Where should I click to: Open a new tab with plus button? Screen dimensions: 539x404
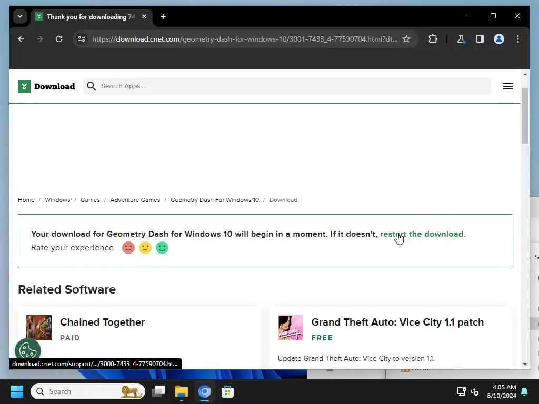click(163, 16)
